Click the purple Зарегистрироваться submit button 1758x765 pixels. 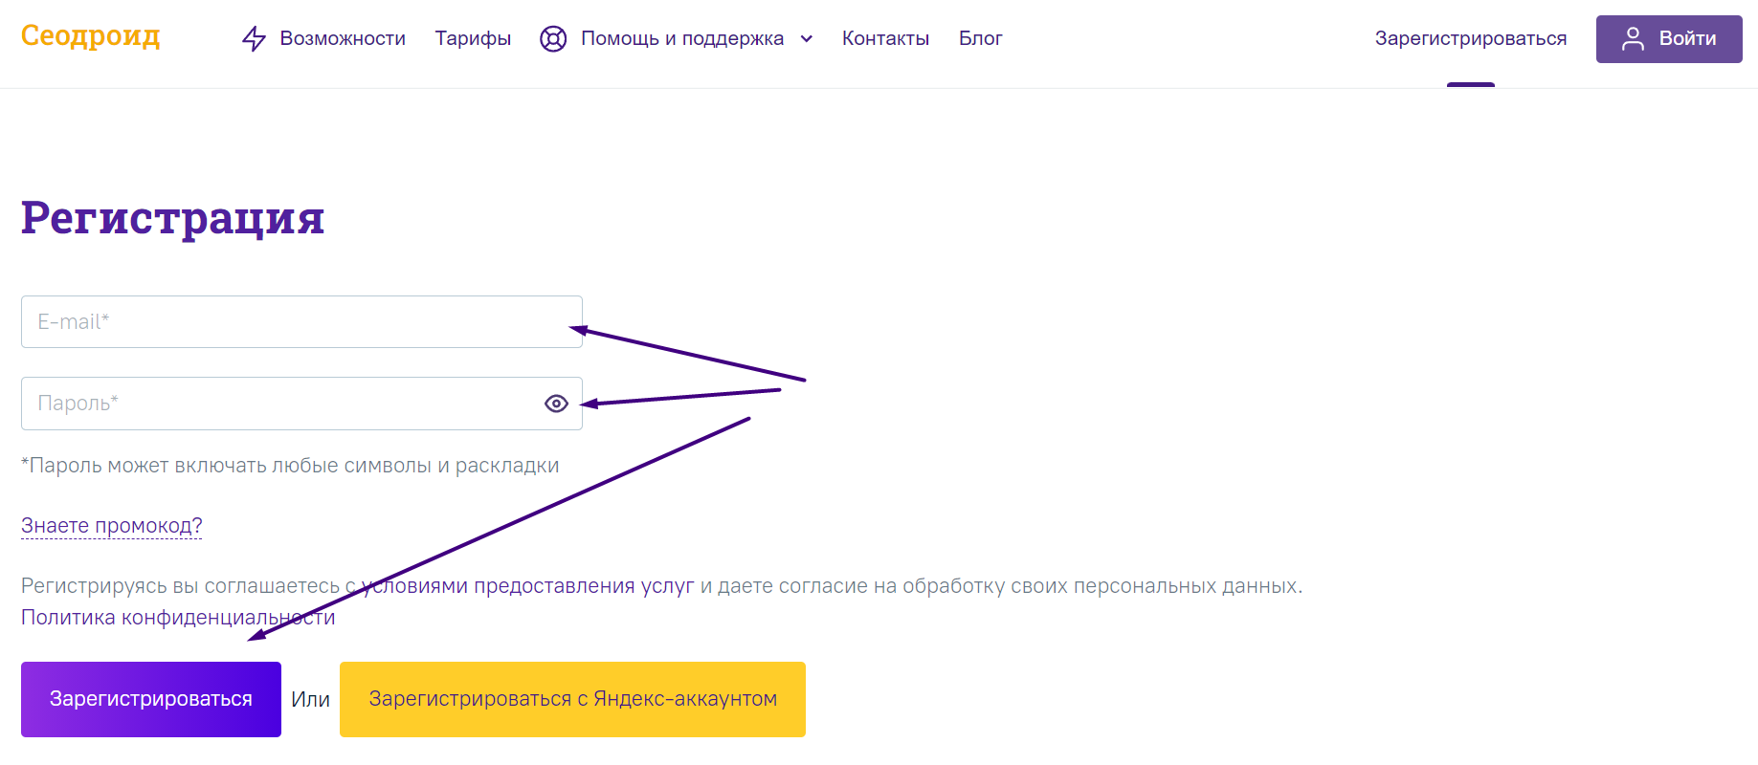[x=151, y=699]
